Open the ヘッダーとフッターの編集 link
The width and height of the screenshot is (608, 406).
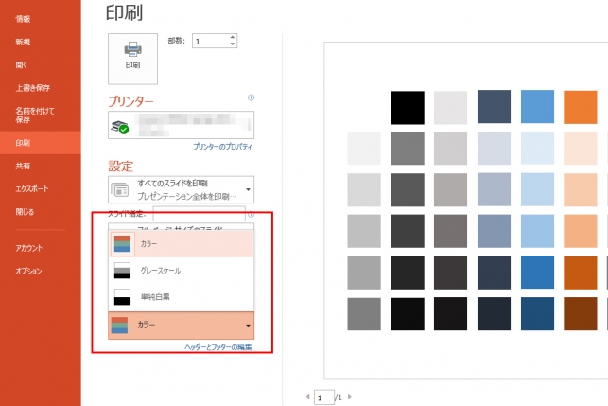218,347
